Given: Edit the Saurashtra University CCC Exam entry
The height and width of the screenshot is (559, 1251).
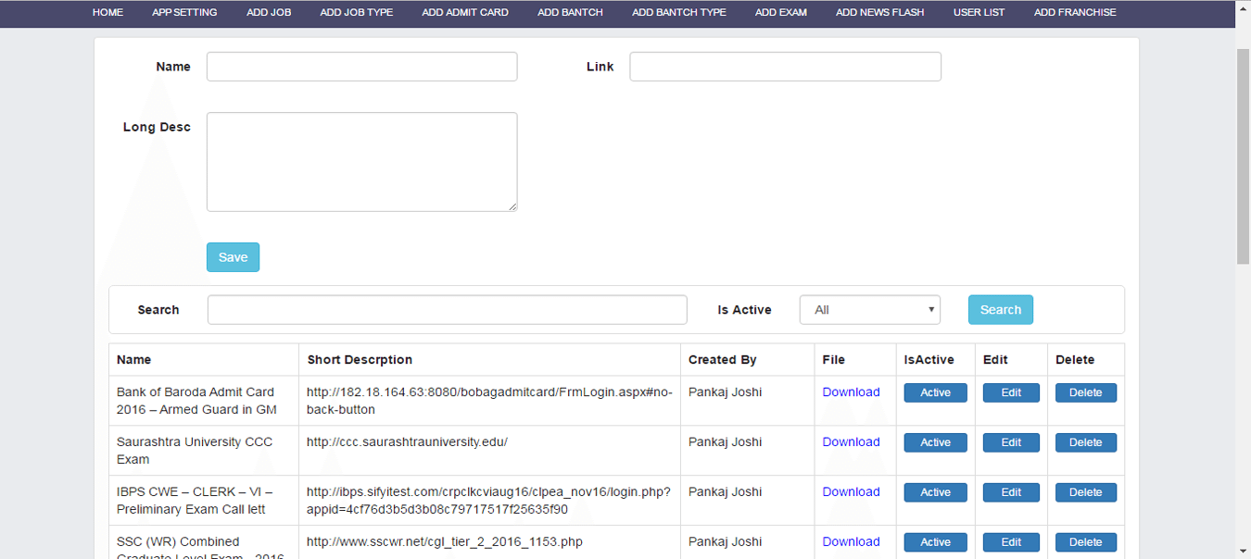Looking at the screenshot, I should click(x=1011, y=442).
